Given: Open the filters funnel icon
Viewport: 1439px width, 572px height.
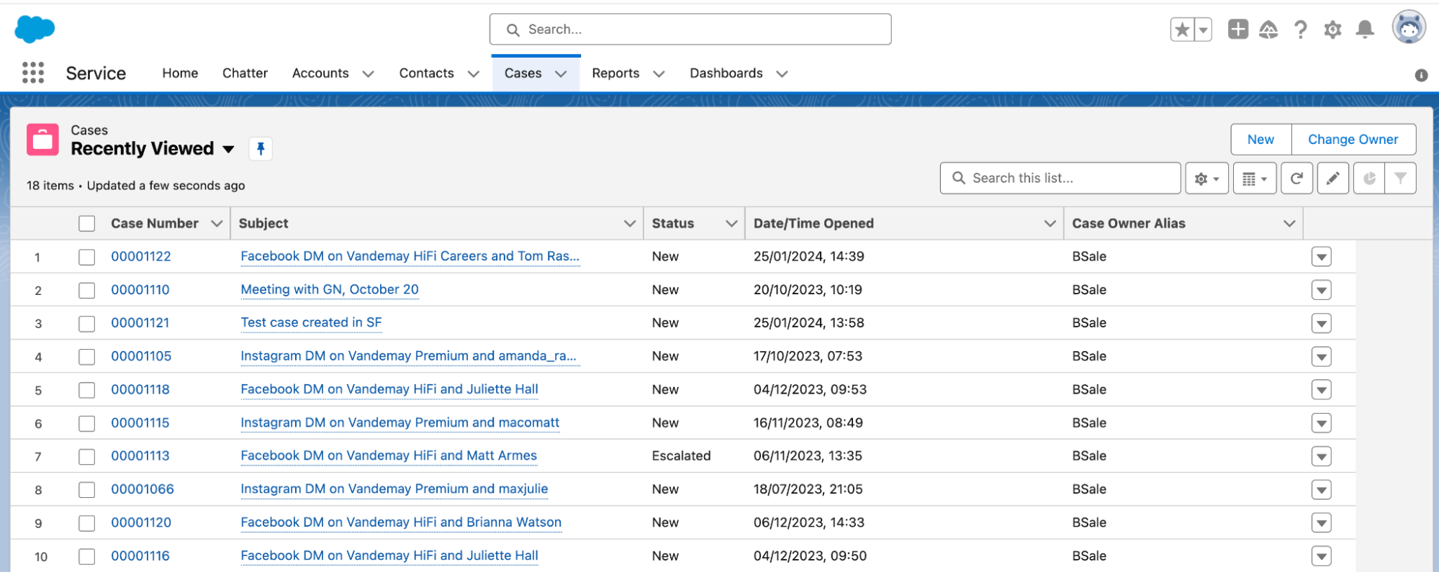Looking at the screenshot, I should [1400, 178].
